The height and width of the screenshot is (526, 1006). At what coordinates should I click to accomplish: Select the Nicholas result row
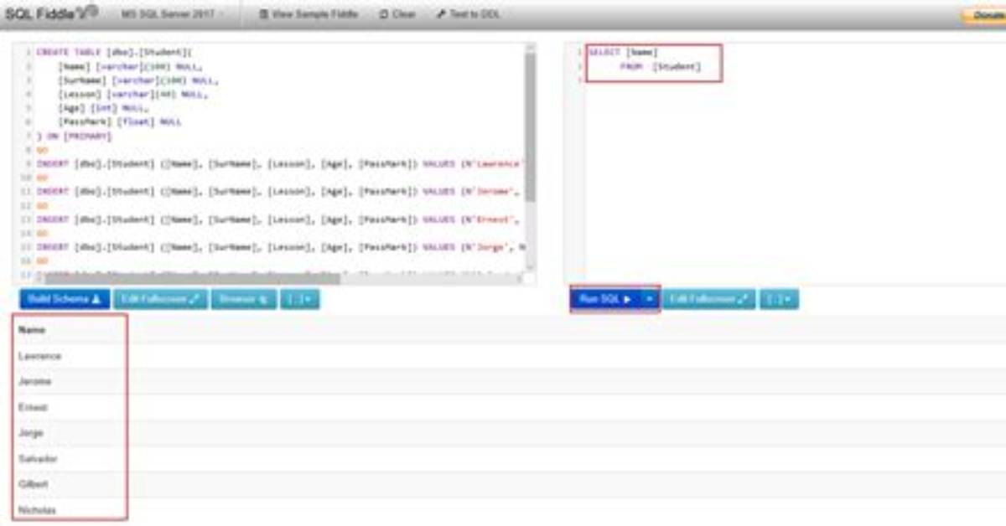click(503, 509)
